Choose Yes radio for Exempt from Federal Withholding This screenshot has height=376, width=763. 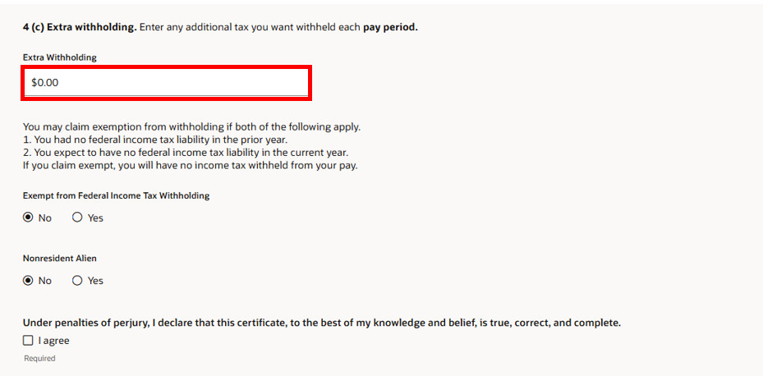pos(77,218)
